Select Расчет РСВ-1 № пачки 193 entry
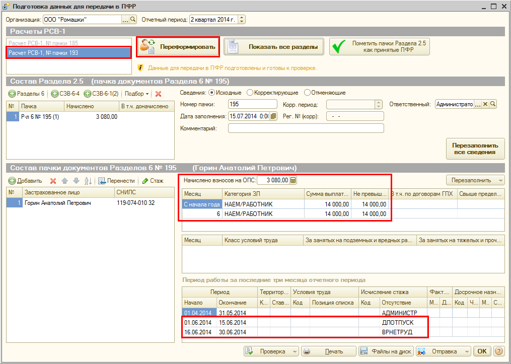The width and height of the screenshot is (511, 364). pos(43,52)
